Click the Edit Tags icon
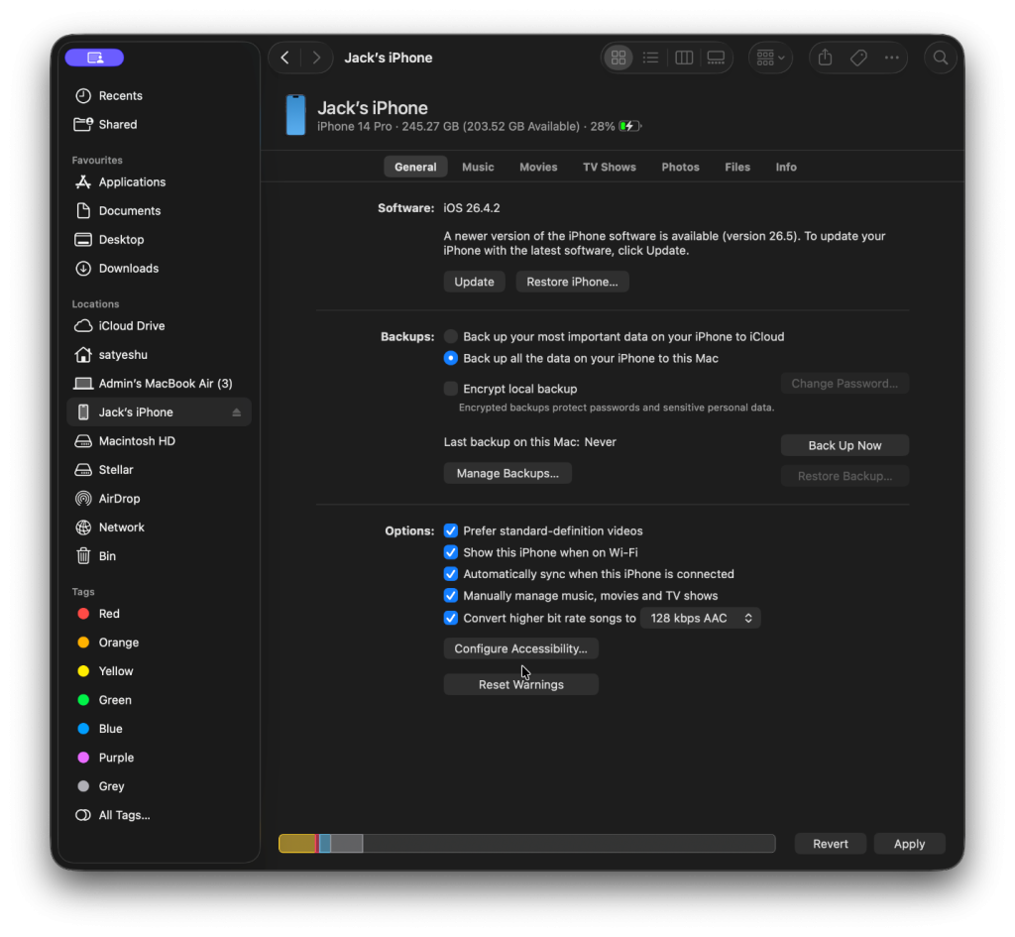 (x=858, y=58)
